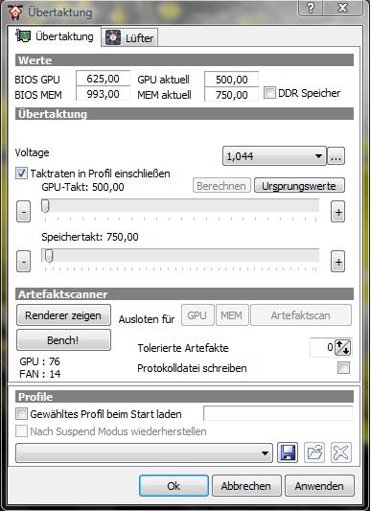Screen dimensions: 371x511
Task: Enable Protokolldatei schreiben checkbox
Action: (343, 368)
